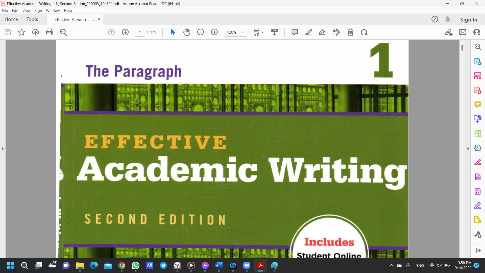Screen dimensions: 485x273
Task: Select the Effective Academic document tab
Action: (x=75, y=19)
